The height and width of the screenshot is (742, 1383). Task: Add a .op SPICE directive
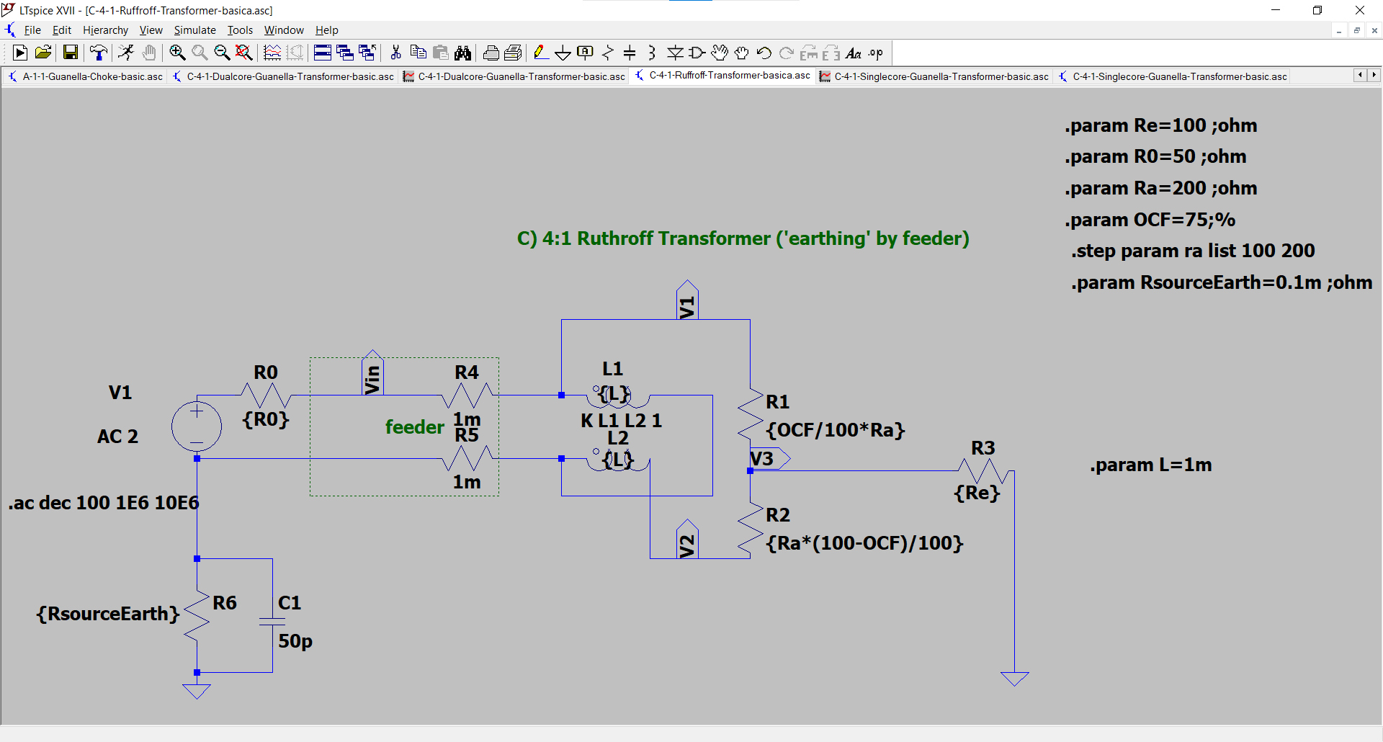874,53
